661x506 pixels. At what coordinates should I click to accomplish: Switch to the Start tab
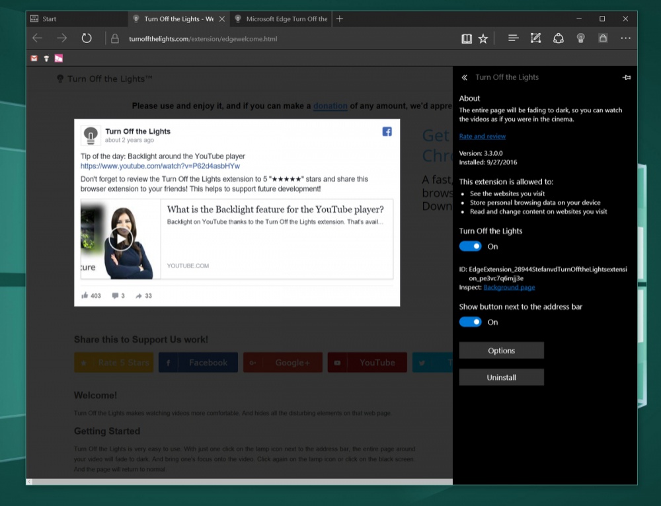(x=77, y=19)
